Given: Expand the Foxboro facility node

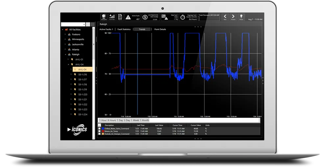Looking at the screenshot, I should click(65, 34).
